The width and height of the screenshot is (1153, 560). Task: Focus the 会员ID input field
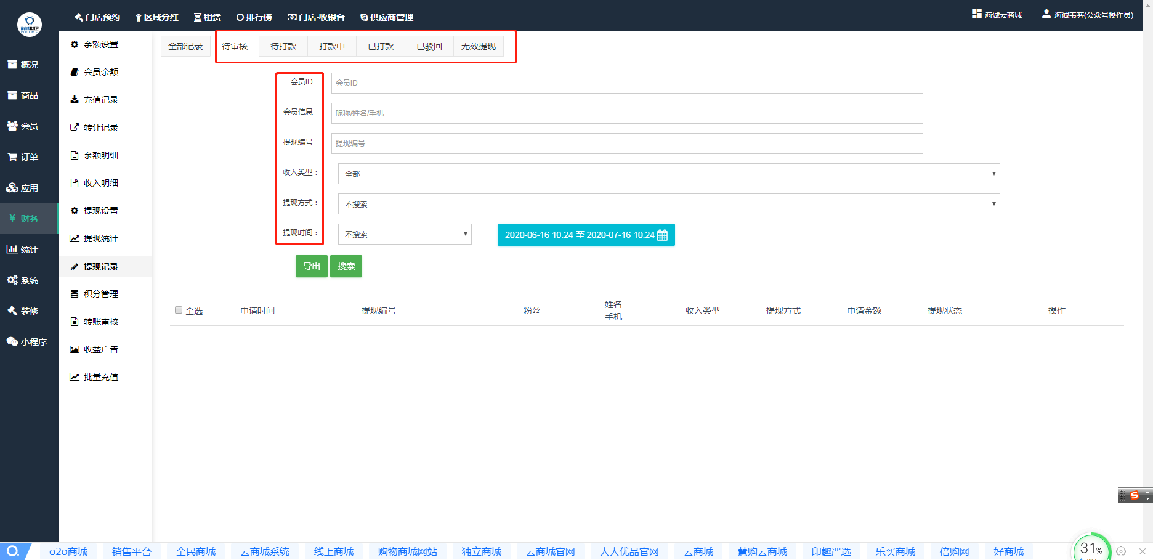point(627,83)
